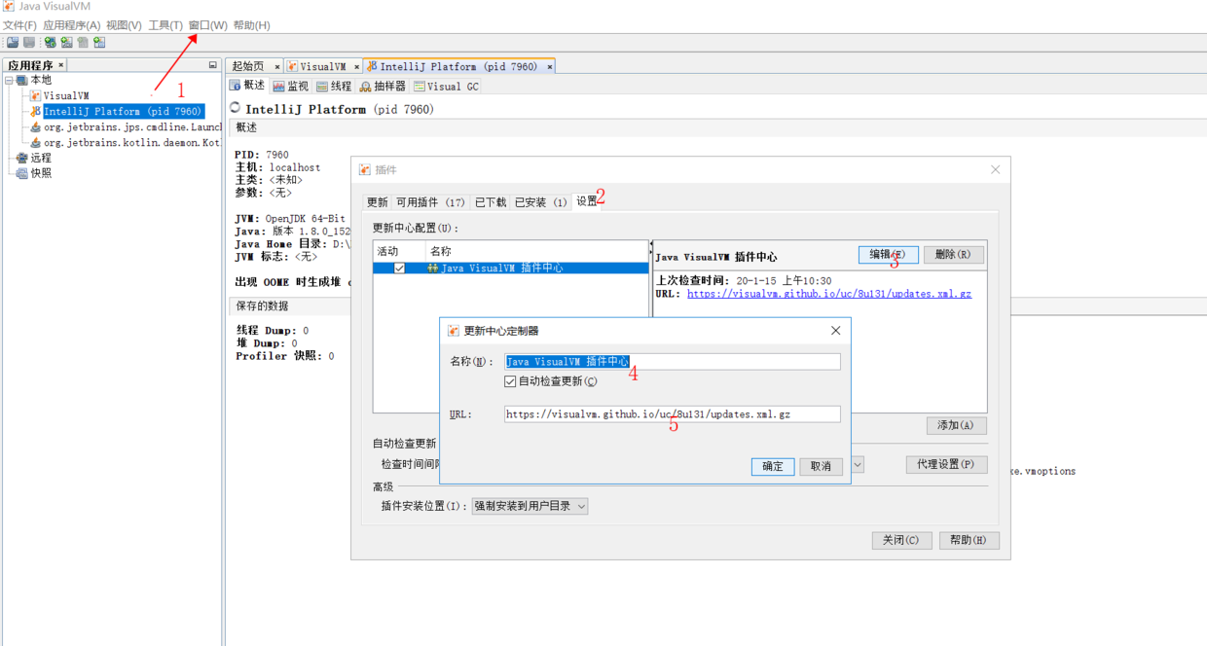Collapse the 本地 tree node
The image size is (1207, 646).
[9, 80]
